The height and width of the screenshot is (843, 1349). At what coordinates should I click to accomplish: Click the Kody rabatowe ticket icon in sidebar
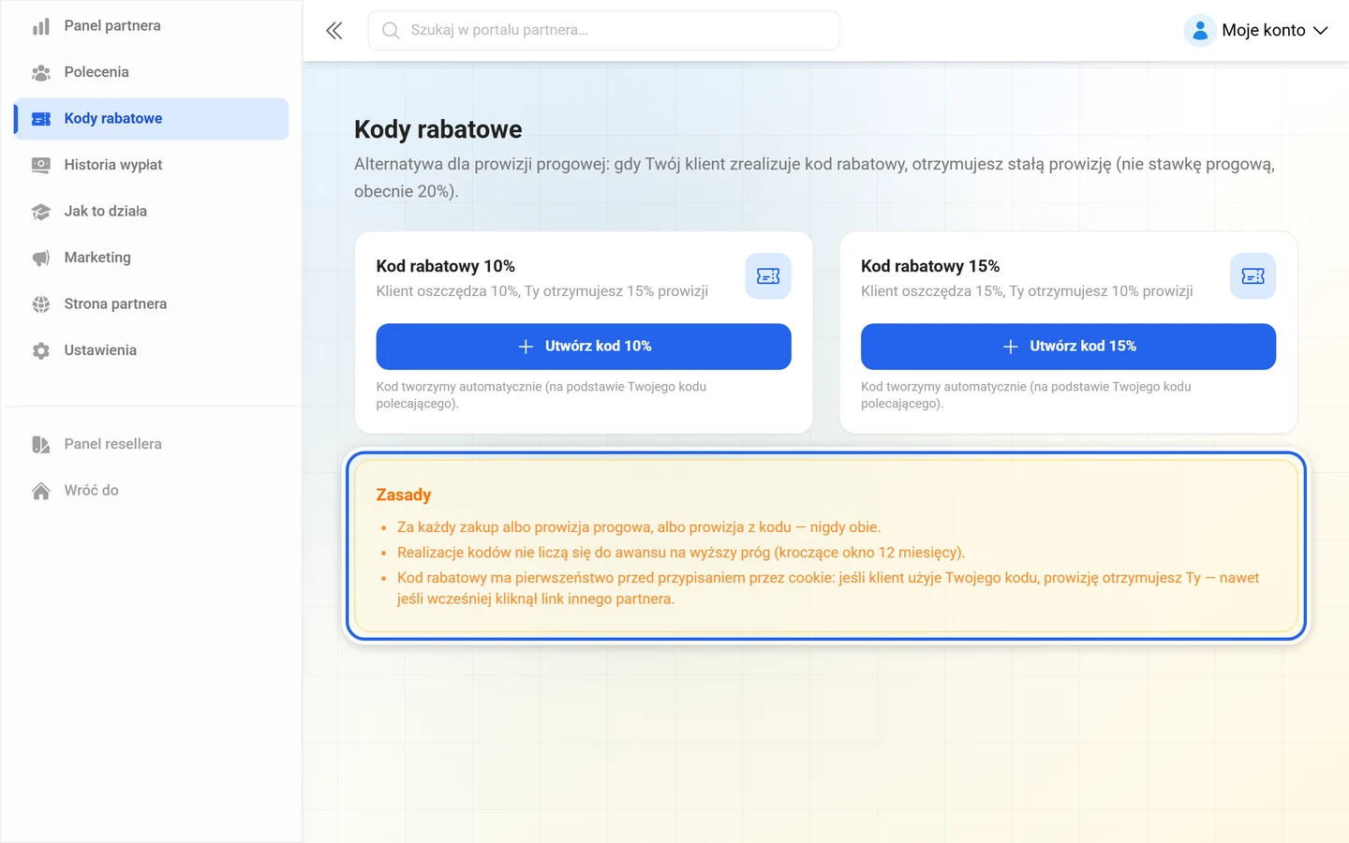click(41, 119)
